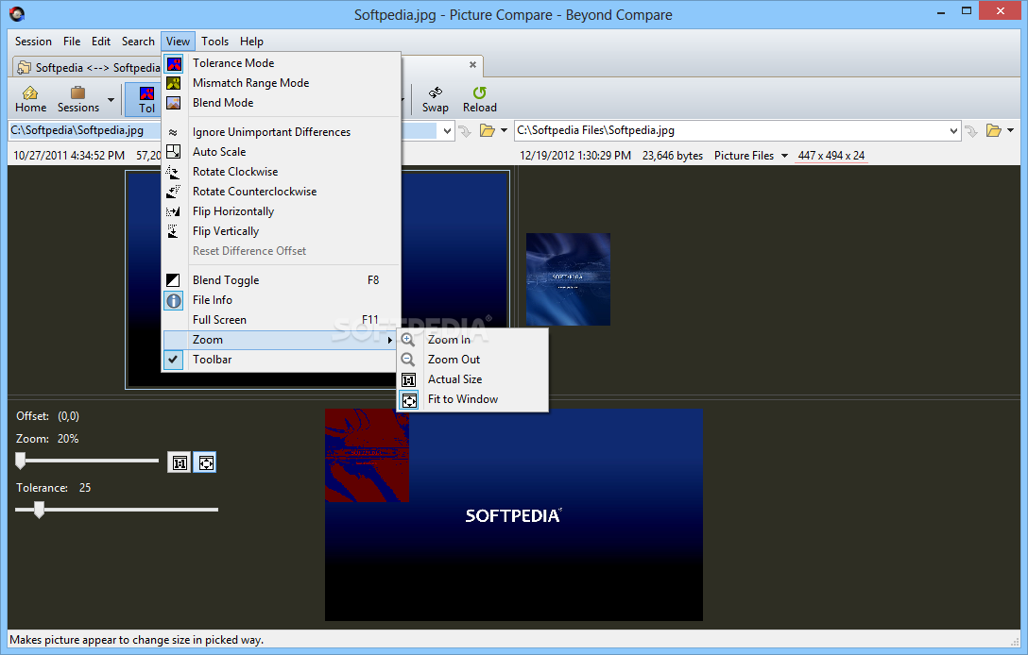Open the Search menu
Image resolution: width=1028 pixels, height=655 pixels.
[138, 42]
